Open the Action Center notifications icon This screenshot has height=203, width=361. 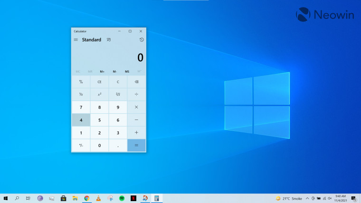pyautogui.click(x=354, y=198)
